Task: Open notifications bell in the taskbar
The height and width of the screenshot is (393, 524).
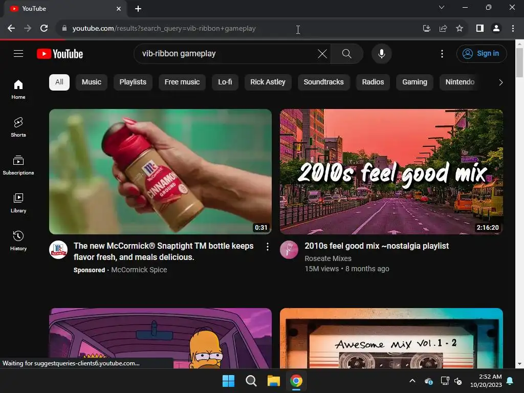Action: pos(510,381)
